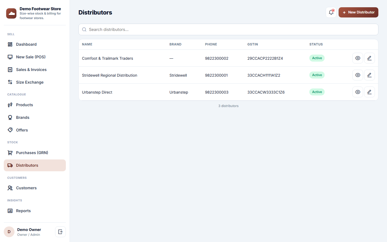The image size is (387, 242).
Task: Click the STATUS column header
Action: (316, 44)
